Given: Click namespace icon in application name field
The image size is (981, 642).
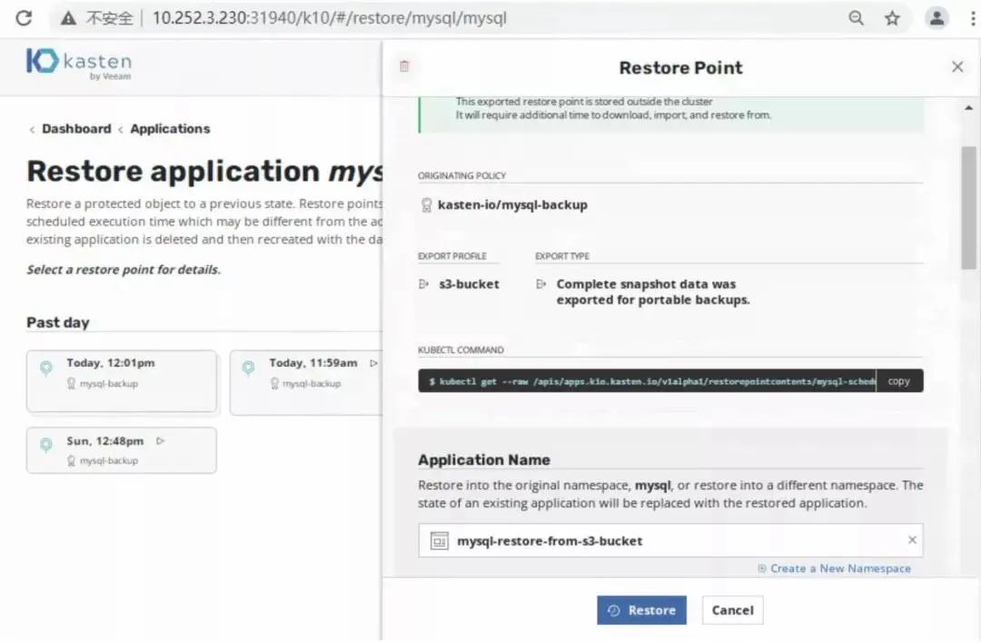Looking at the screenshot, I should [440, 540].
